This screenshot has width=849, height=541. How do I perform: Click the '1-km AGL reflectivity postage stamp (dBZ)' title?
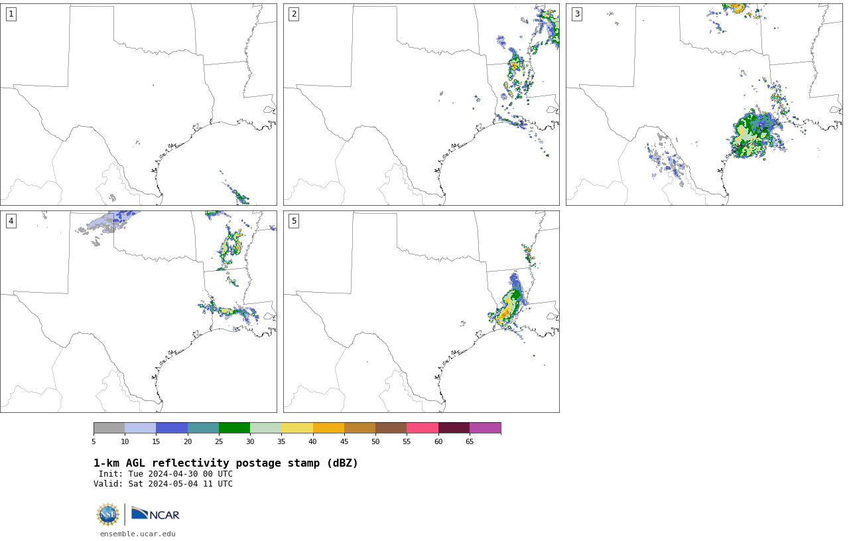tap(226, 463)
